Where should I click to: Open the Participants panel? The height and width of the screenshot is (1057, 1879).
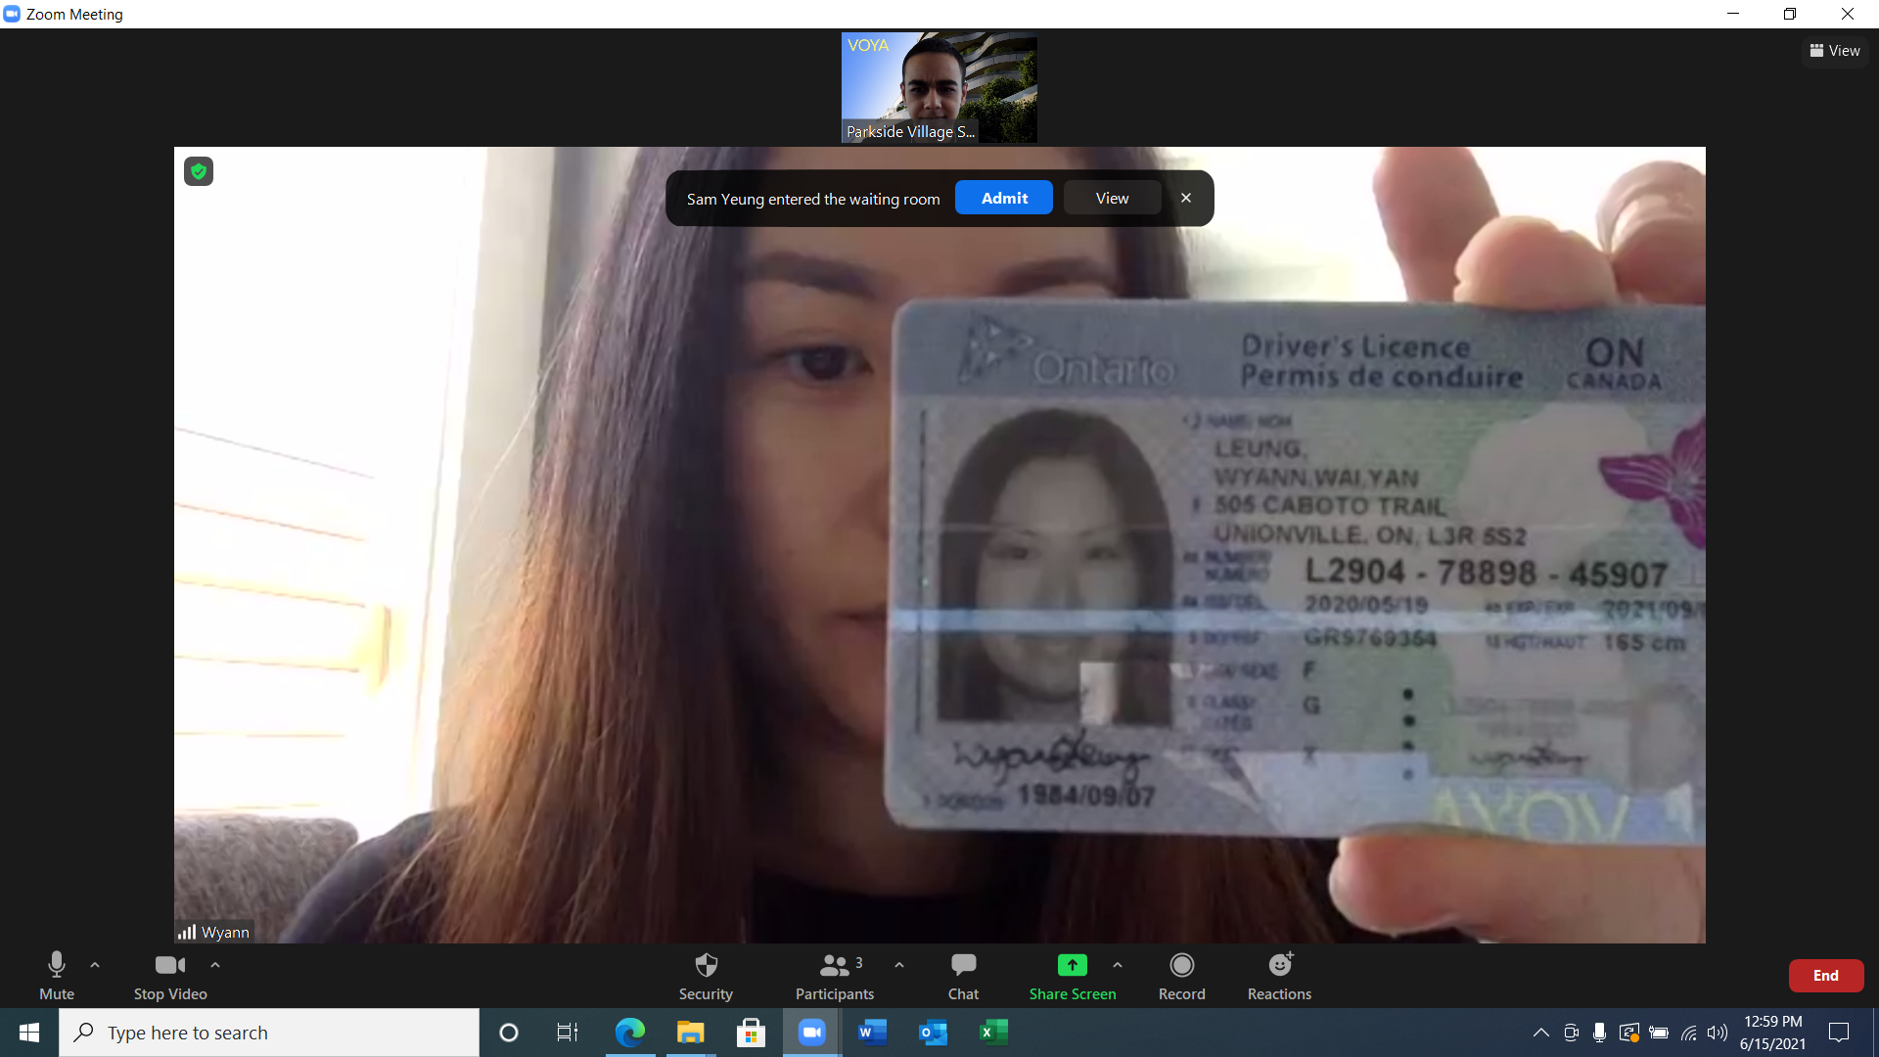pos(835,976)
